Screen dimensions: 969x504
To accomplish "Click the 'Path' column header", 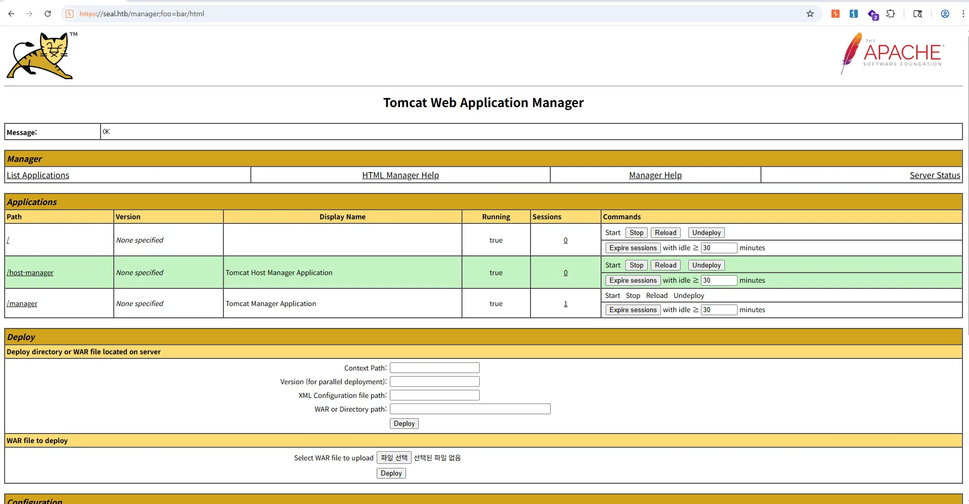I will 14,217.
